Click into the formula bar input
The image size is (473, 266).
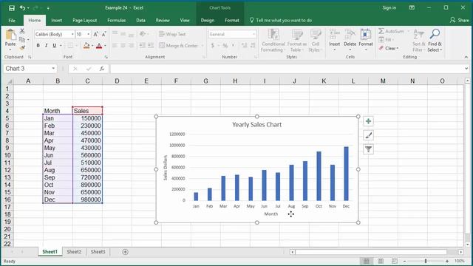[287, 69]
